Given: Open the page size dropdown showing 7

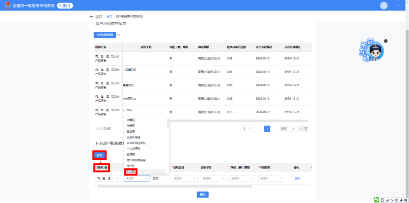Looking at the screenshot, I should 248,129.
